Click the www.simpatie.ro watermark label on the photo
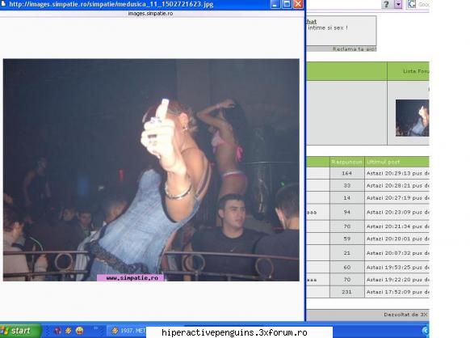This screenshot has width=470, height=338. pyautogui.click(x=131, y=278)
